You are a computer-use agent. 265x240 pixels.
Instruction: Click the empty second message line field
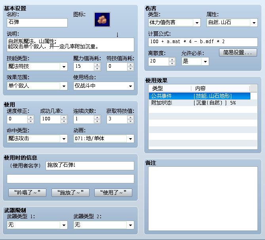click(71, 179)
